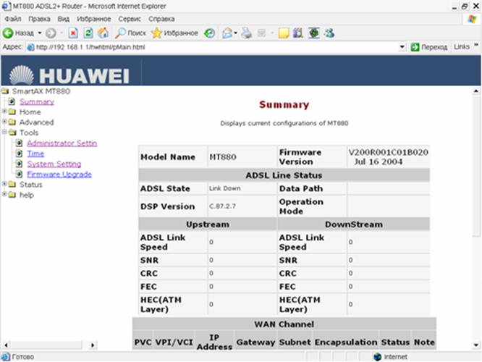Screen dimensions: 482x362
Task: Expand the help folder plus sign
Action: point(4,194)
